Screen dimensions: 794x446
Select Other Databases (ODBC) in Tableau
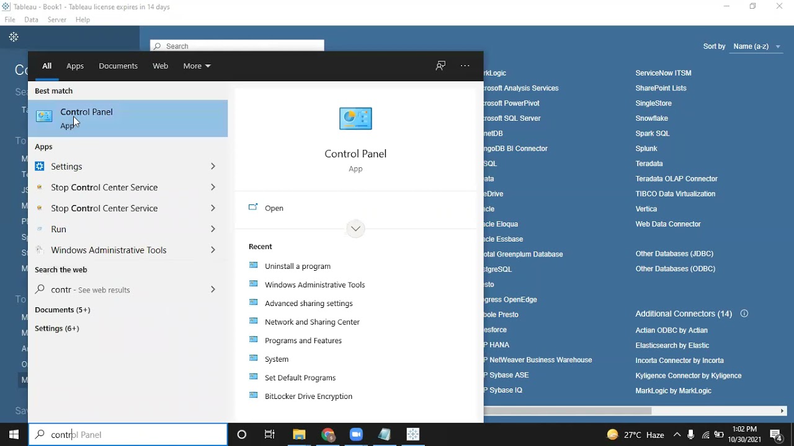(x=675, y=269)
